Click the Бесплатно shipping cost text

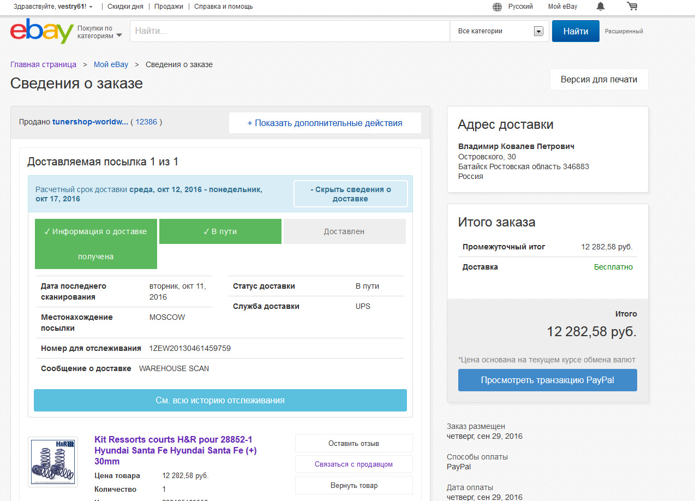pyautogui.click(x=613, y=267)
